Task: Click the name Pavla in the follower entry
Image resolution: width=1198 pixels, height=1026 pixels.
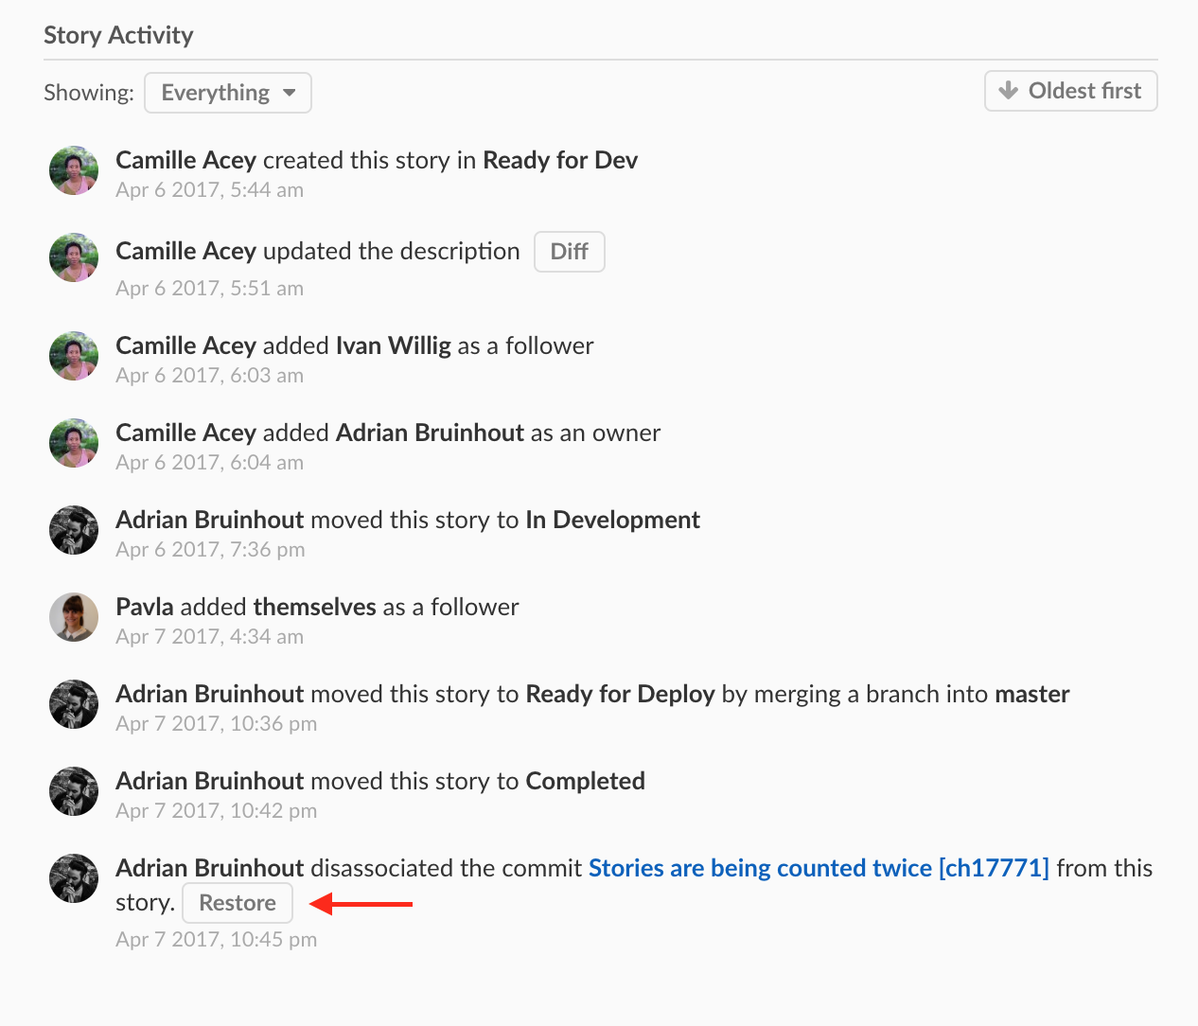Action: 145,607
